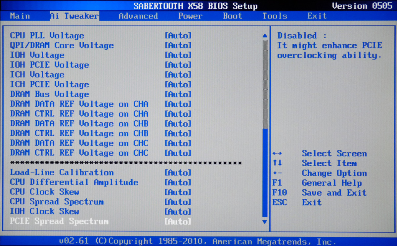Select the DRAM Bus Voltage item
The width and height of the screenshot is (397, 246).
click(x=49, y=94)
